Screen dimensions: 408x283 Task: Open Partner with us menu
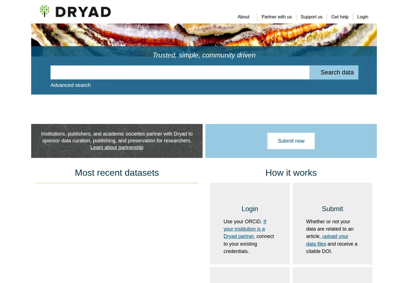click(277, 17)
